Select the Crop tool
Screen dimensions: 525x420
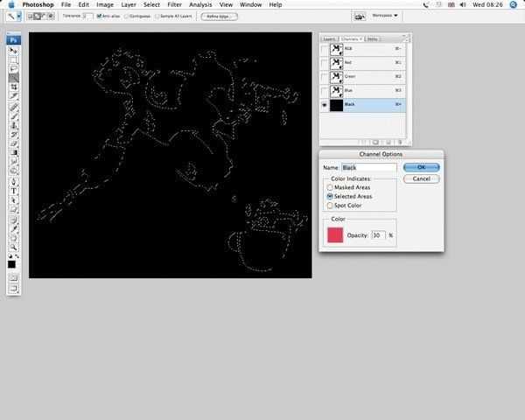pyautogui.click(x=14, y=87)
